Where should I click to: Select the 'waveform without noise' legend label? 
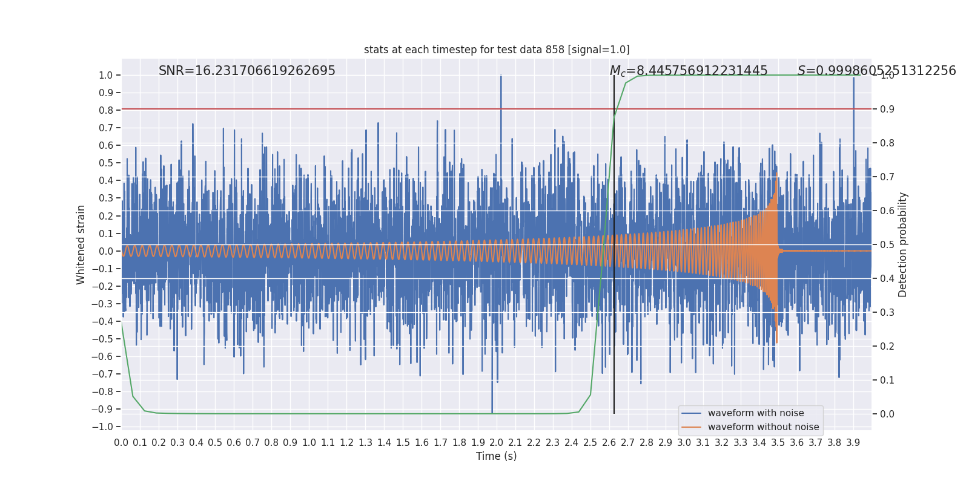pyautogui.click(x=763, y=427)
